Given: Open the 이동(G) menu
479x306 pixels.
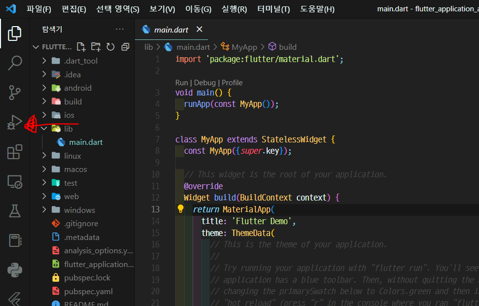Looking at the screenshot, I should click(x=198, y=9).
